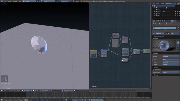Expand the Volume panel
The width and height of the screenshot is (180, 101).
point(156,67)
